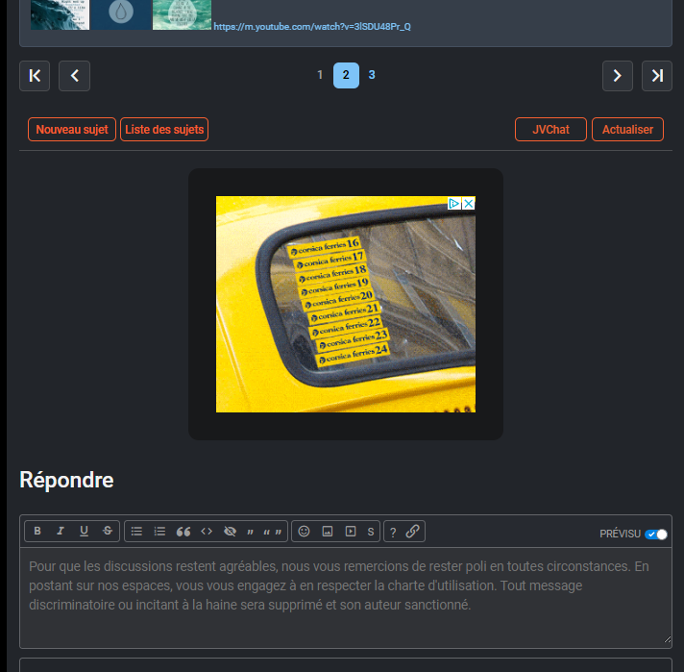Insert a hyperlink with the chain icon
Screen dimensions: 684x672
point(413,531)
